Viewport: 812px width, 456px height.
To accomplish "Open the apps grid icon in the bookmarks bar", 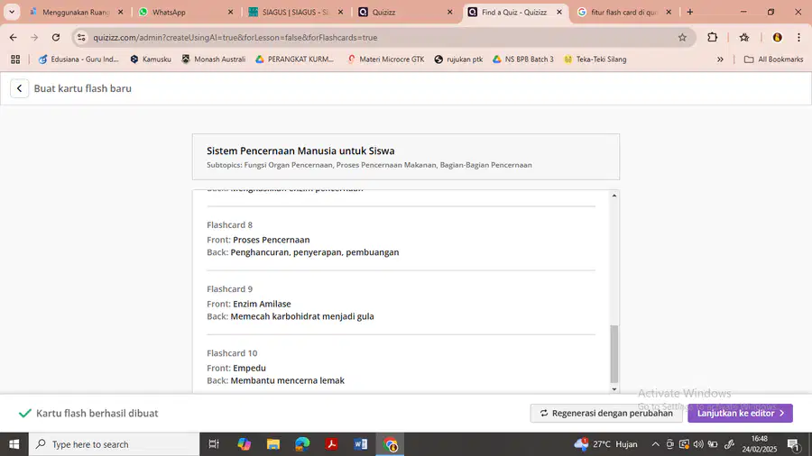I will [15, 59].
